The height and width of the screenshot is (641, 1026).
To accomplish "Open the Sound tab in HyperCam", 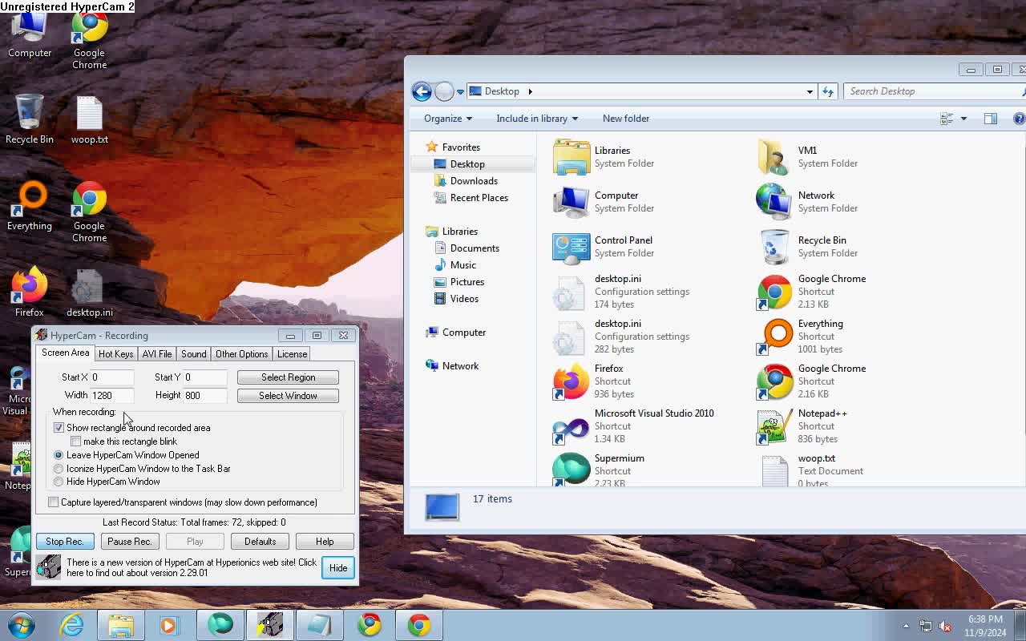I will [193, 354].
